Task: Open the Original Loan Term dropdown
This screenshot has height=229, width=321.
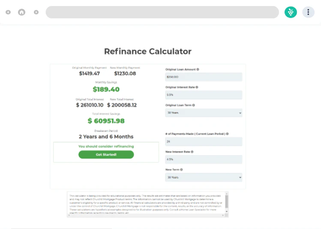Action: pos(204,113)
